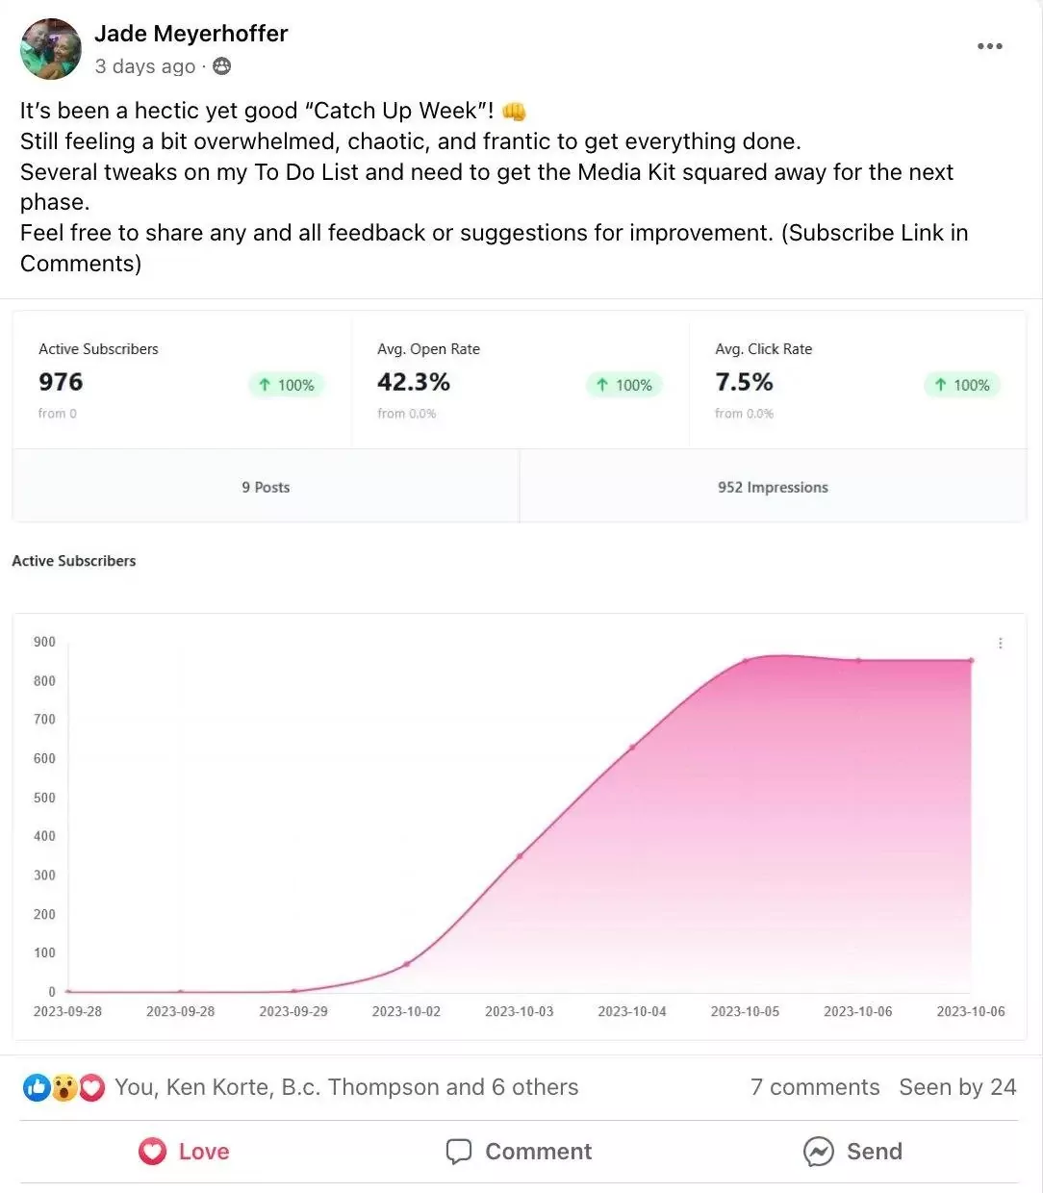Click the "3 days ago" timestamp

point(144,66)
